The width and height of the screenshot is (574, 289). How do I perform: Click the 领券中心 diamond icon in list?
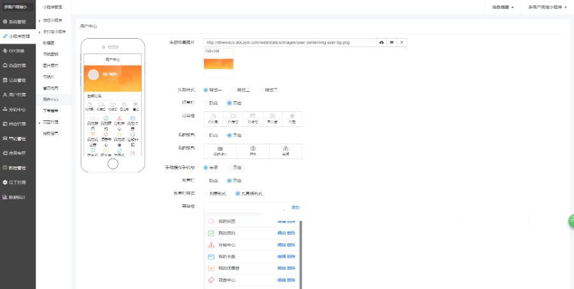pos(211,280)
